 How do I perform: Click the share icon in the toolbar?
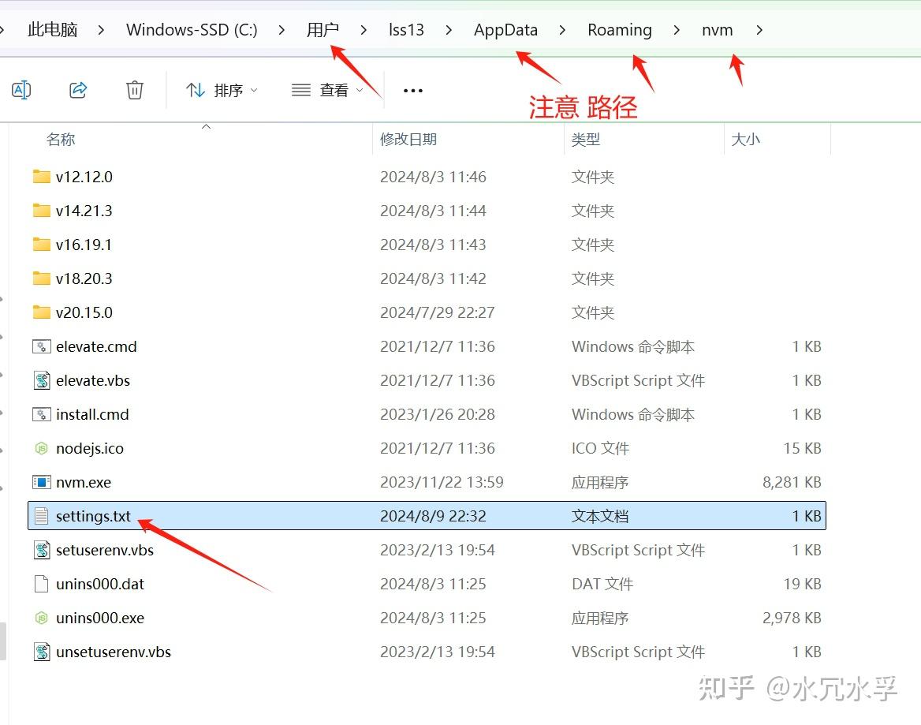(77, 89)
